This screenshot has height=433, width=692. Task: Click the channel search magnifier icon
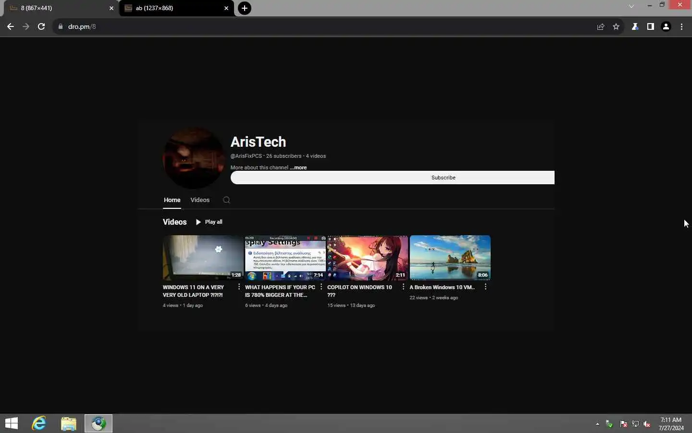click(x=226, y=200)
